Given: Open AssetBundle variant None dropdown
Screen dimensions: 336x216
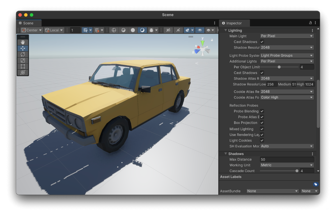Looking at the screenshot, I should (310, 191).
